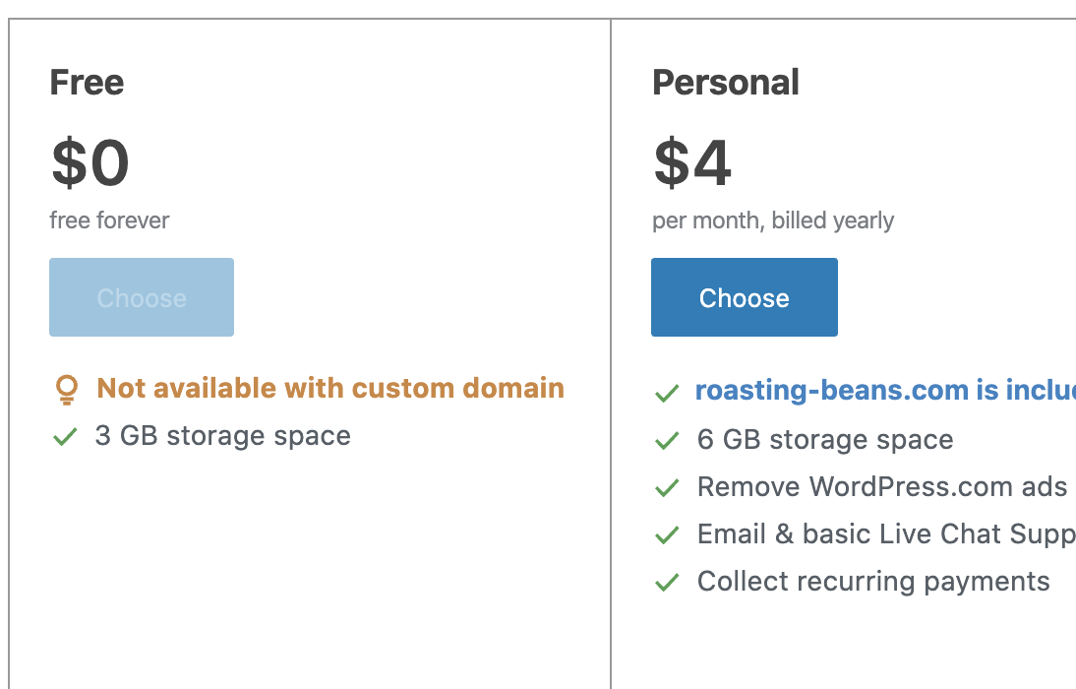Click checkmark icon next to 3 GB storage
The width and height of the screenshot is (1076, 689).
65,436
